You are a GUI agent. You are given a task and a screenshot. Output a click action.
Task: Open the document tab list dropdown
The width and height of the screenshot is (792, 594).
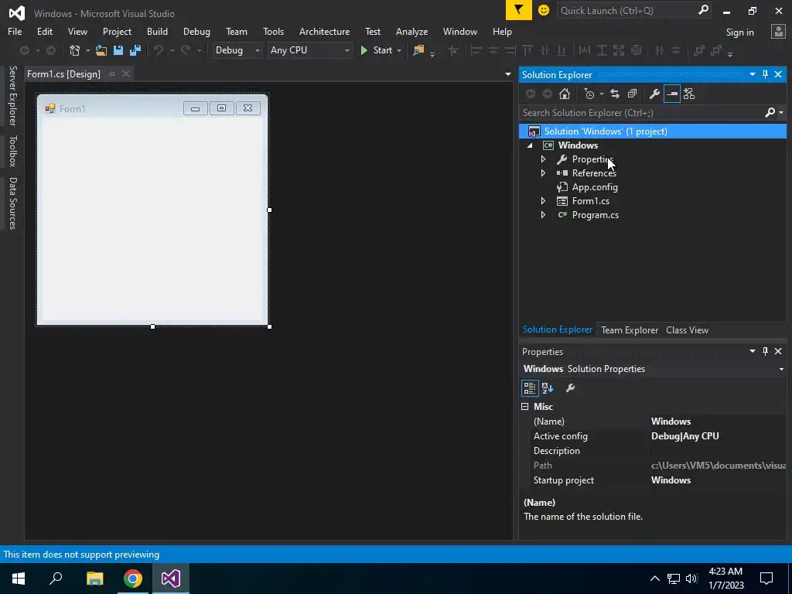point(507,74)
